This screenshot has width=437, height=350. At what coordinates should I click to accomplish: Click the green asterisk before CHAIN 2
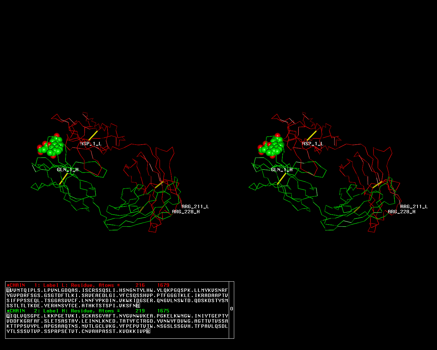[8, 311]
